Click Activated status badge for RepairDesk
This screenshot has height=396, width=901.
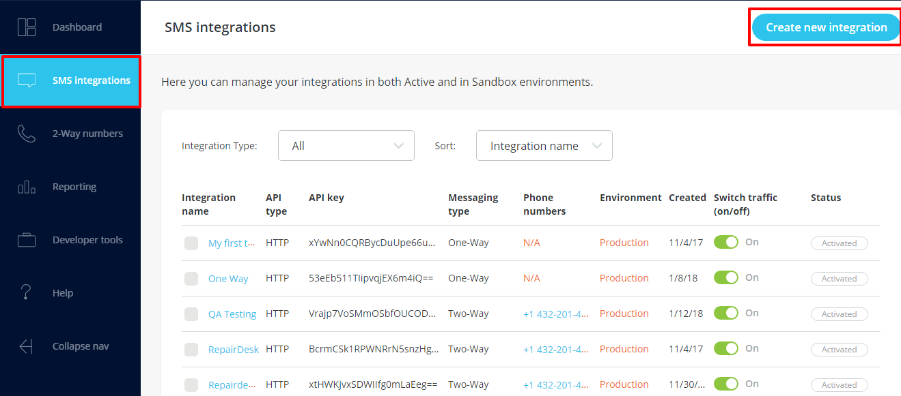point(839,350)
